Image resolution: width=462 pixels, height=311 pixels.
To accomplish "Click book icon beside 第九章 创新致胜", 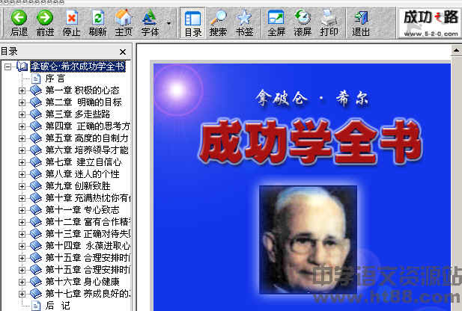I will pyautogui.click(x=36, y=186).
